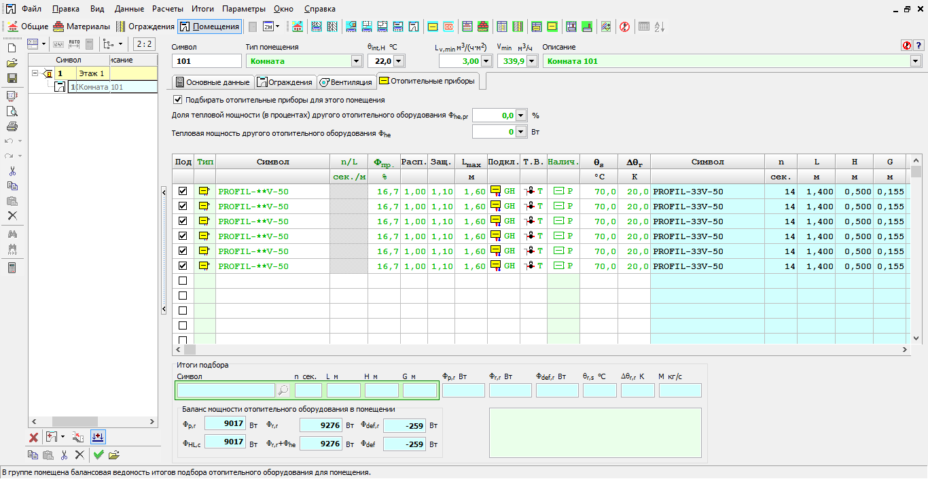The image size is (928, 479).
Task: Click the binoculars find icon
Action: (x=12, y=234)
